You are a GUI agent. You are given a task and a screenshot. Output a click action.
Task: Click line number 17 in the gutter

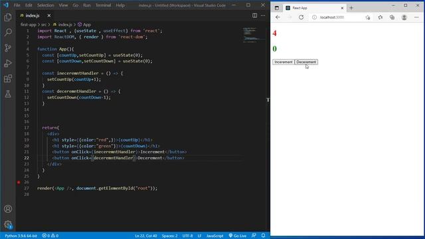[x=27, y=127]
